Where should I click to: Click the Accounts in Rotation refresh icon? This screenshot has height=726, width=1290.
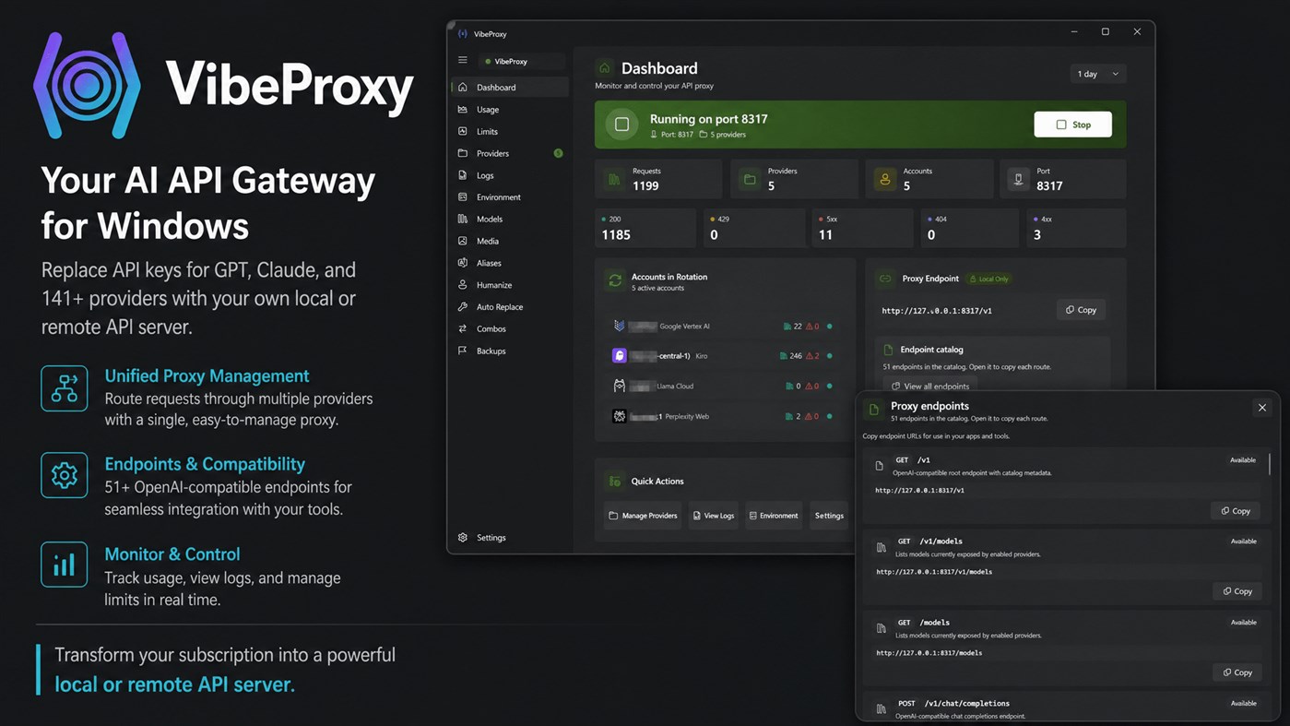[x=615, y=280]
